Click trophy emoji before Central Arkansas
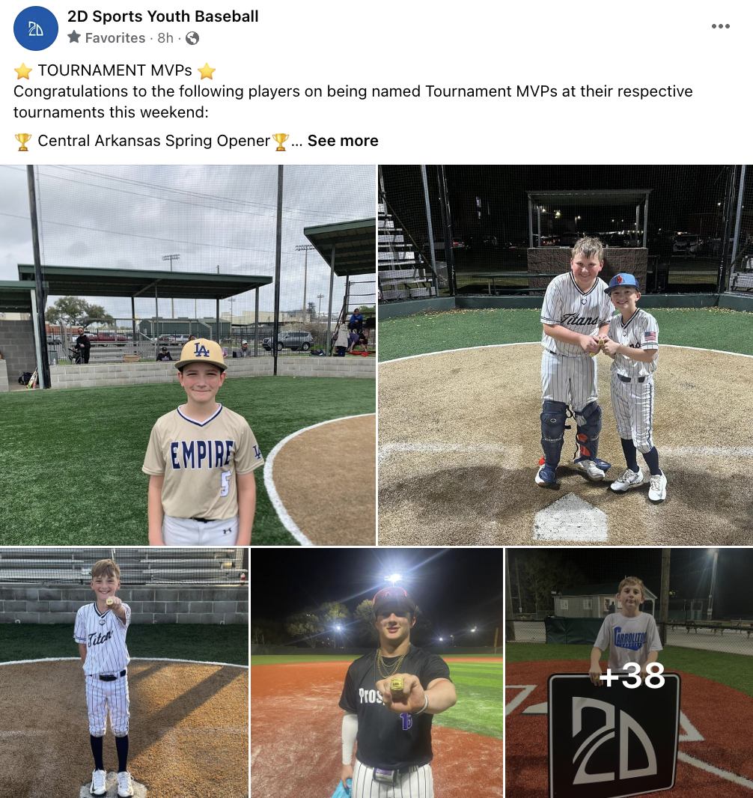The height and width of the screenshot is (798, 753). [x=23, y=141]
